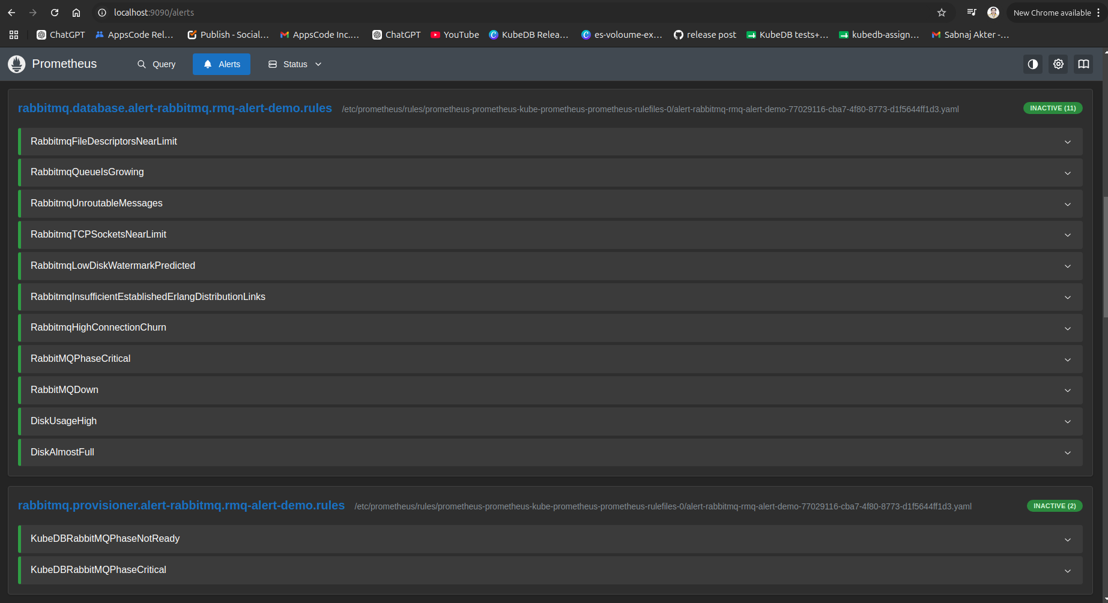Click the rabbitmq.provisioner.alert-rabbitmq.rmq-alert-demo.rules group title

pos(181,505)
